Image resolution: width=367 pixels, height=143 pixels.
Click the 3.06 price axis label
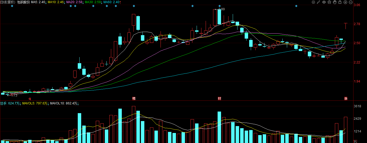pos(357,5)
